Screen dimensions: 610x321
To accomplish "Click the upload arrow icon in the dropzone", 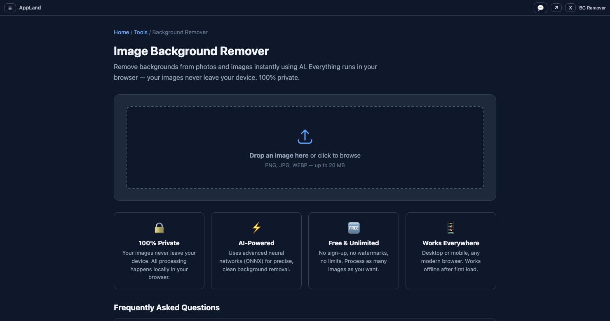I will 305,136.
